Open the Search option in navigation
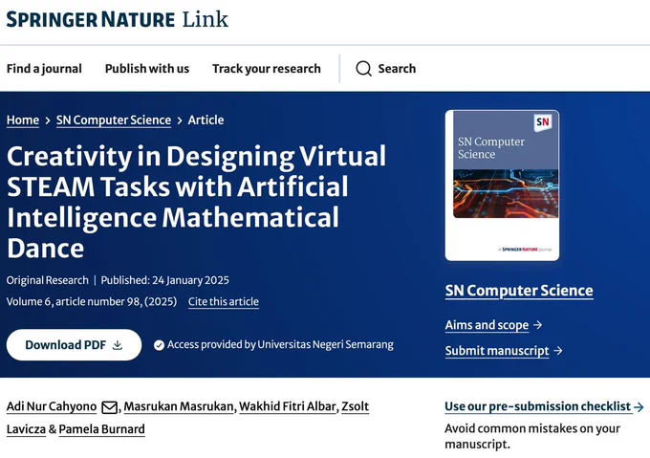This screenshot has height=458, width=650. pyautogui.click(x=386, y=69)
